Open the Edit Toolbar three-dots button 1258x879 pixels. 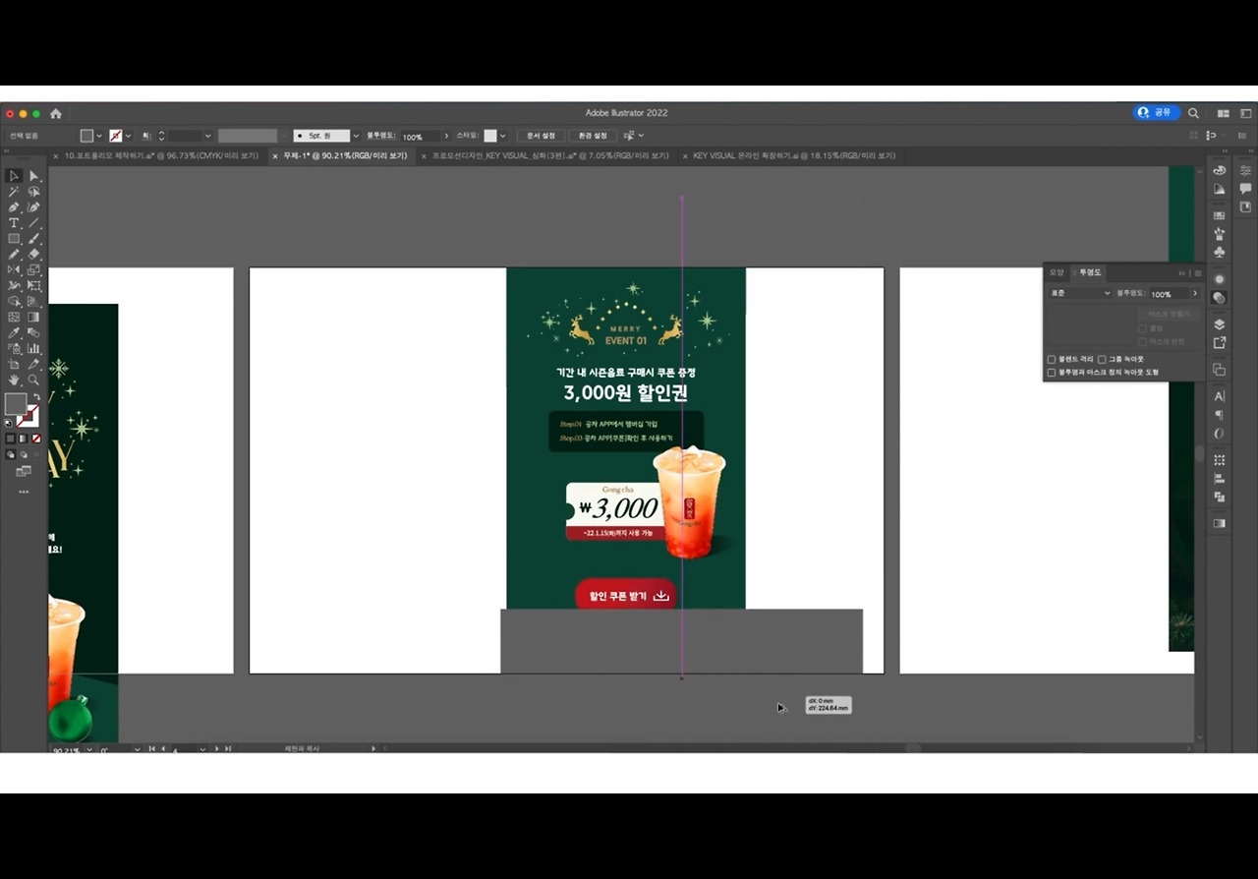tap(24, 492)
